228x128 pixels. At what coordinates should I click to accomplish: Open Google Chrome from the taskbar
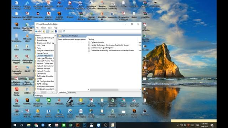[36, 125]
